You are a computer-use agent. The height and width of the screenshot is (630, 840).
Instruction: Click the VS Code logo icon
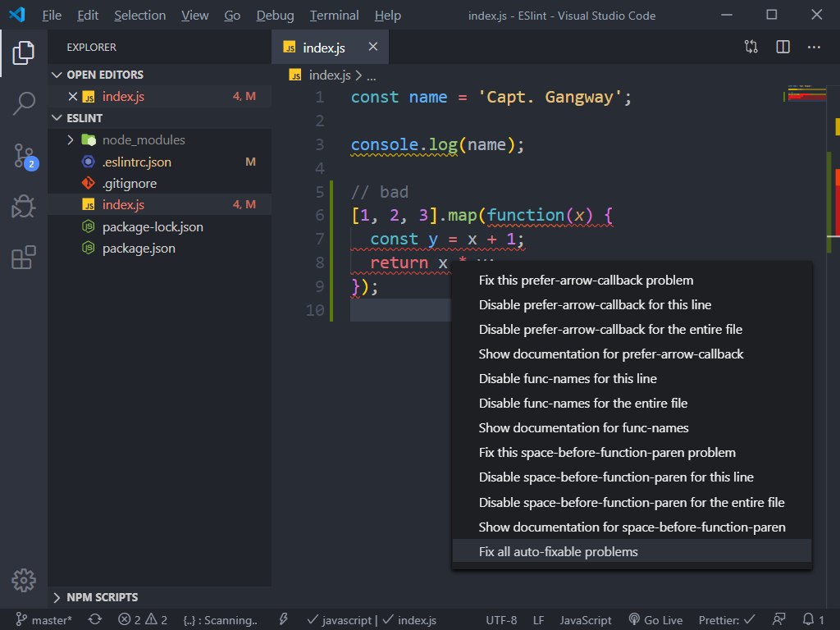coord(17,15)
